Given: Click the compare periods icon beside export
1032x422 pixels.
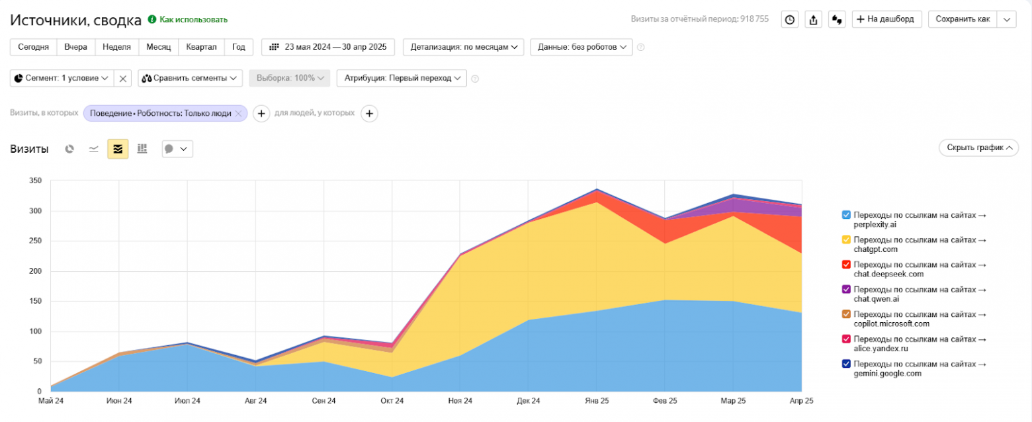Looking at the screenshot, I should (837, 19).
